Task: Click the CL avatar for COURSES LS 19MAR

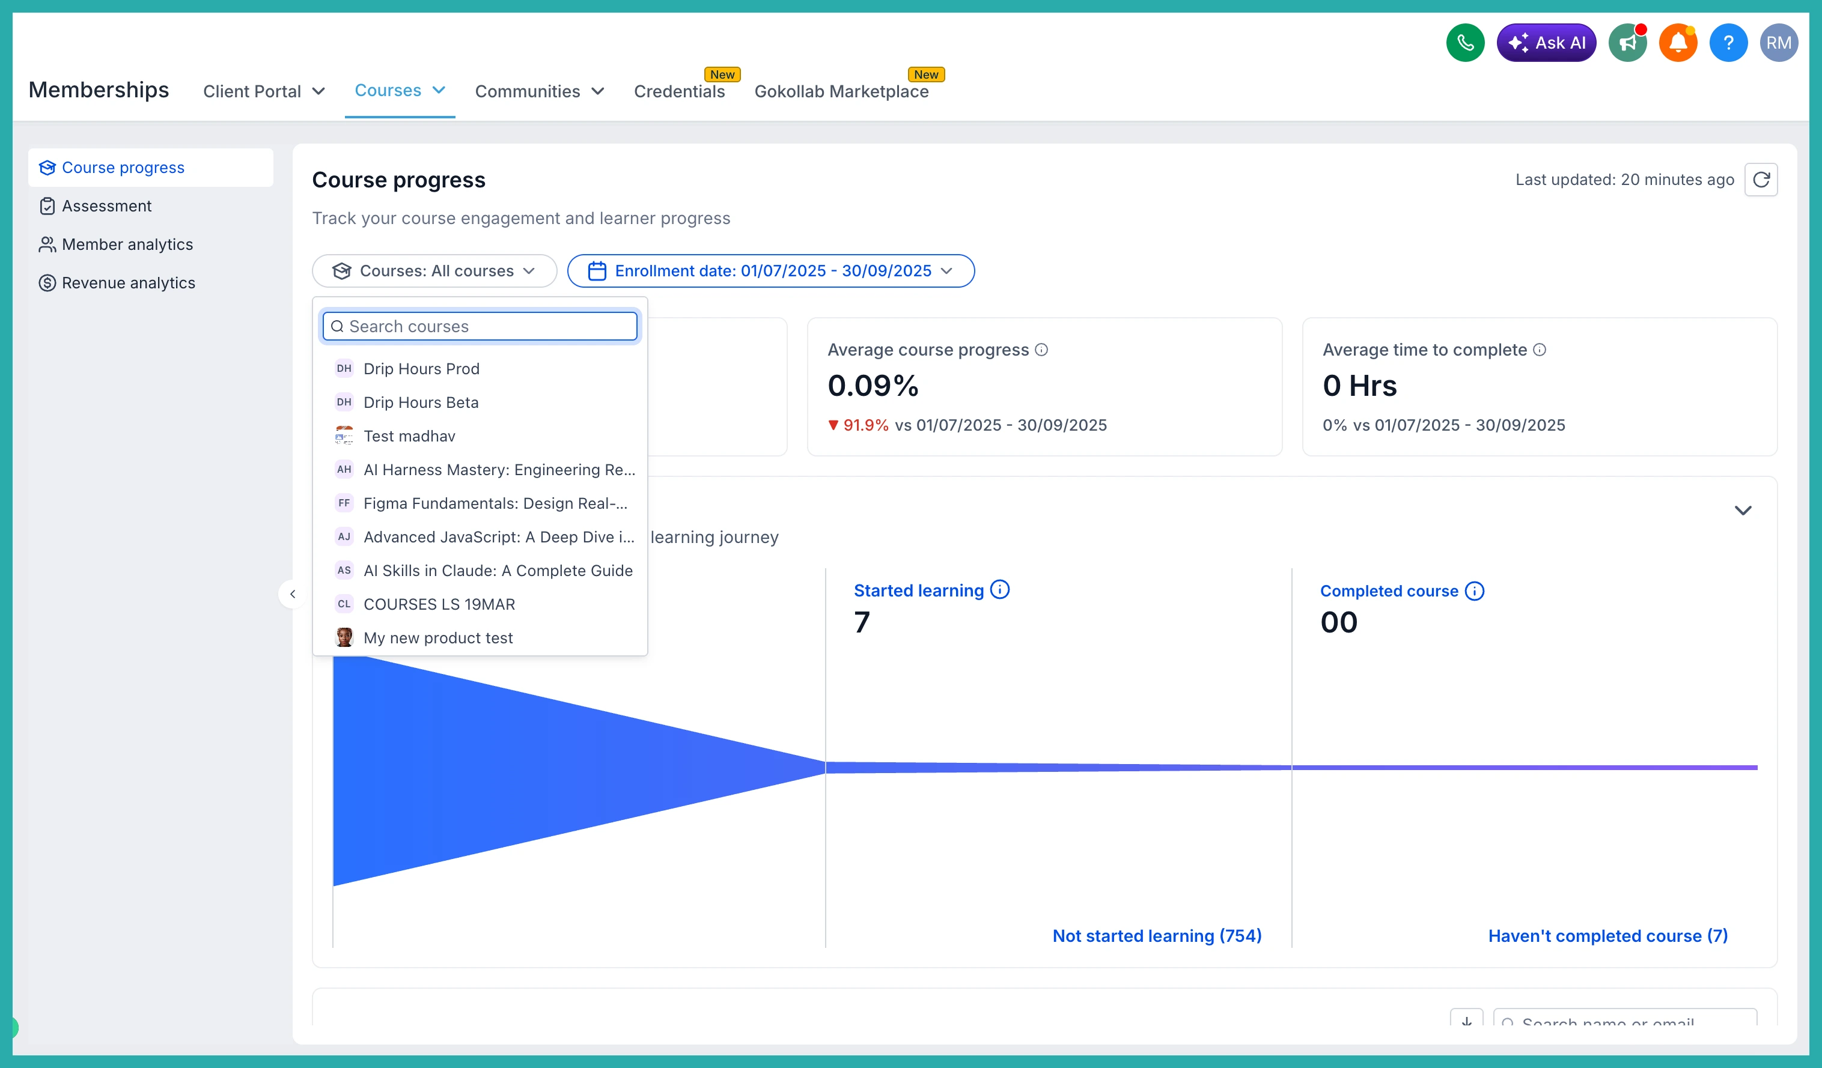Action: [344, 604]
